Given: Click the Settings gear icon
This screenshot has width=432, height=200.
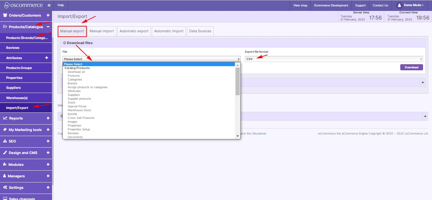Looking at the screenshot, I should 5,188.
